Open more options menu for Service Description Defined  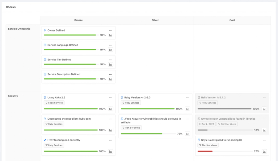coord(111,74)
